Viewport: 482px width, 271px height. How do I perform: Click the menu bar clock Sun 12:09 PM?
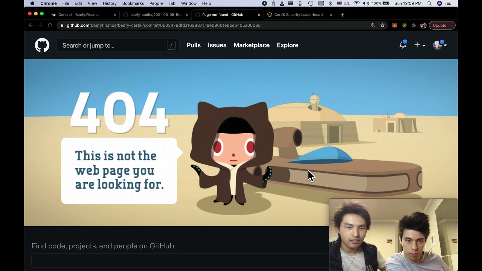coord(408,3)
